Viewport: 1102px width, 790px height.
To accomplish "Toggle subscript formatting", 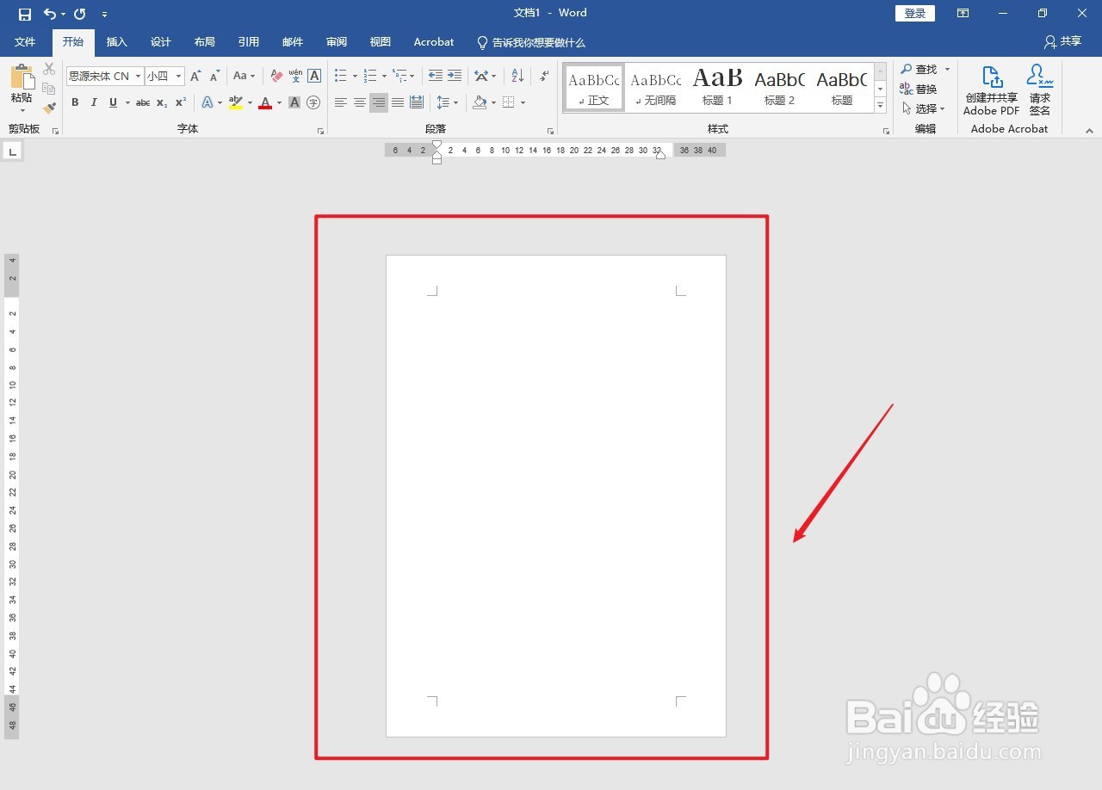I will tap(162, 102).
